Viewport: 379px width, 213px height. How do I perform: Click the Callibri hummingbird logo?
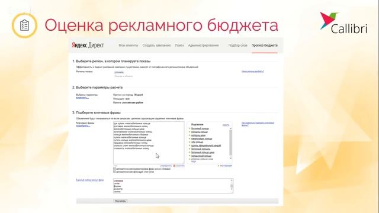pyautogui.click(x=343, y=23)
